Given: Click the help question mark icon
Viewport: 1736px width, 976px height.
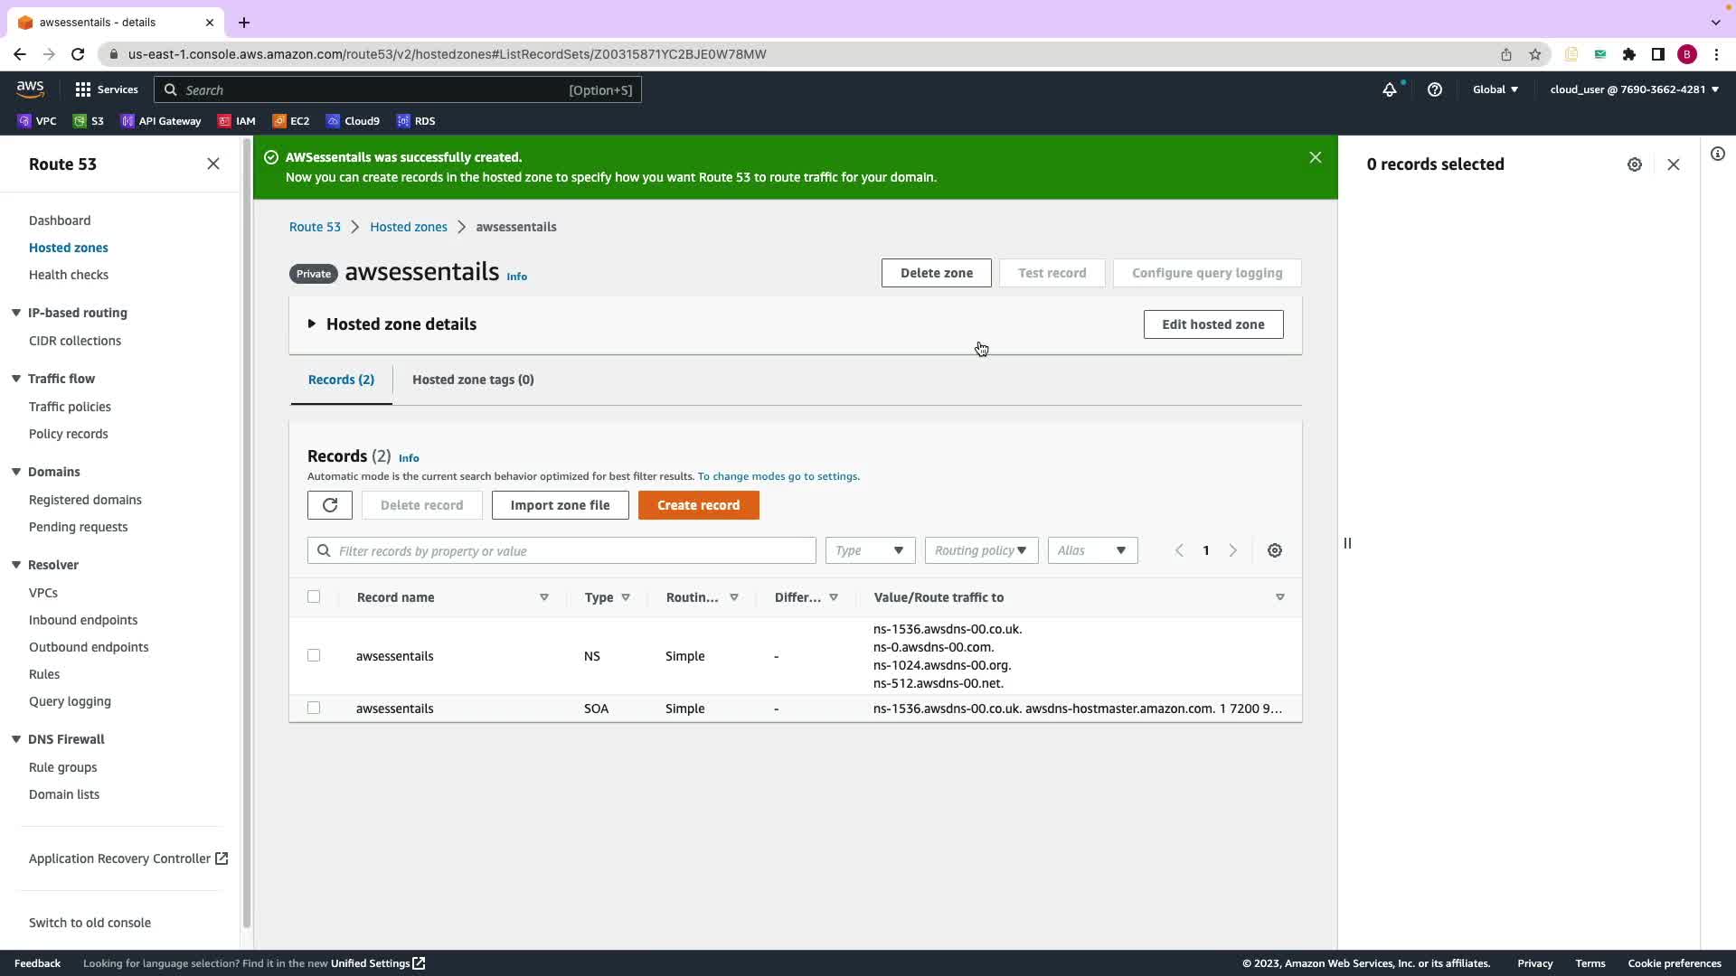Looking at the screenshot, I should [1434, 89].
